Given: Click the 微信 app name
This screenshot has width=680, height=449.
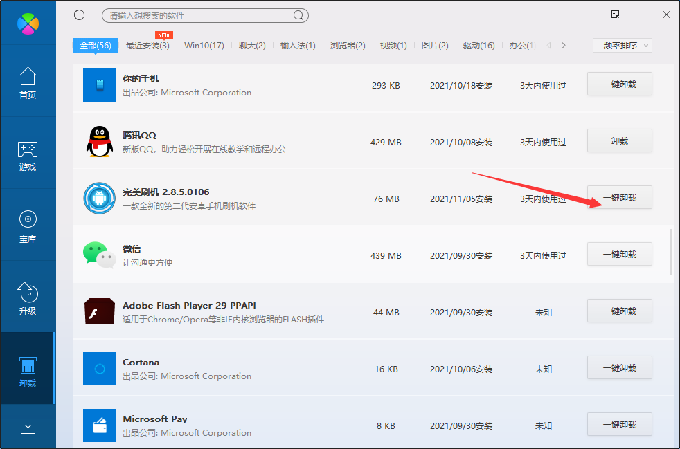Looking at the screenshot, I should click(x=132, y=249).
